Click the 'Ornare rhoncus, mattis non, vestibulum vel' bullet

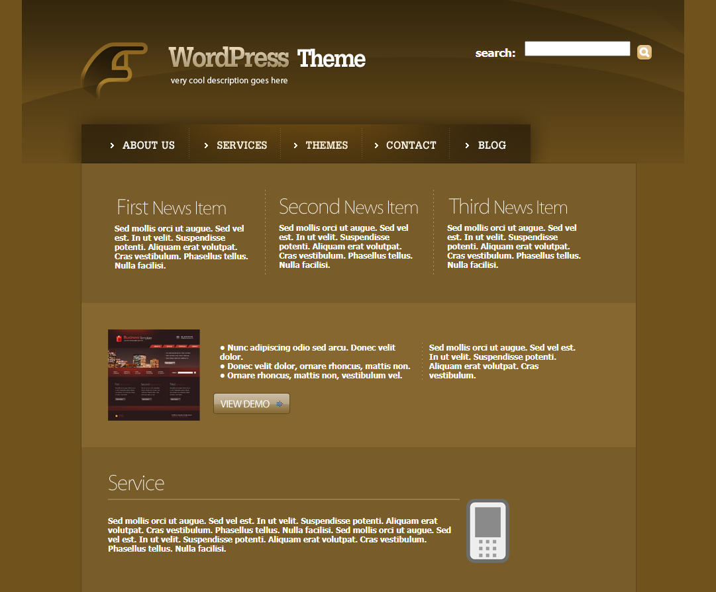pos(311,375)
